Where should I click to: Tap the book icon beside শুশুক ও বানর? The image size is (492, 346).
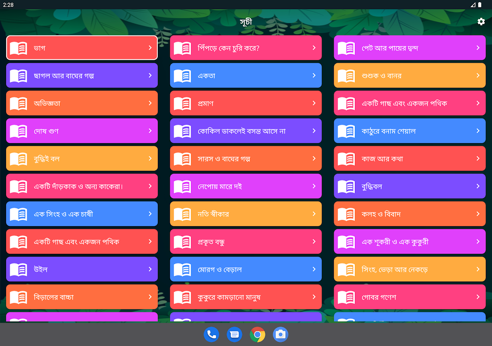[x=346, y=76]
